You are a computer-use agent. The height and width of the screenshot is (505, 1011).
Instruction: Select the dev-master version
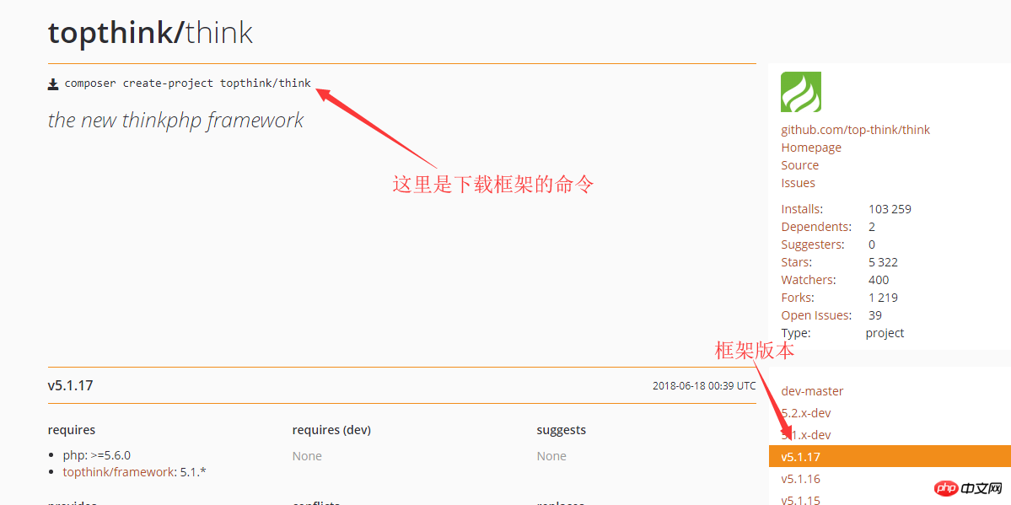click(x=812, y=391)
